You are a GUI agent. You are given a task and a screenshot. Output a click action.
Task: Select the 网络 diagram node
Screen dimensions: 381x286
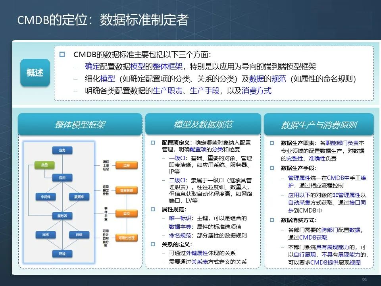point(45,235)
